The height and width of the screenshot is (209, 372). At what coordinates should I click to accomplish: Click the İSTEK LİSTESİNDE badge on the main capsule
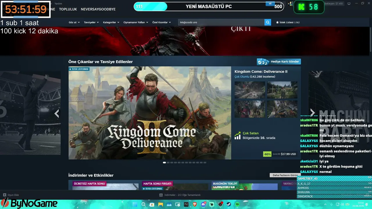79,69
